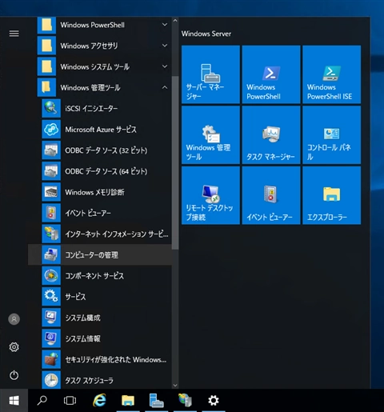Open インターネット インフォメーション サービス manager

pos(100,234)
